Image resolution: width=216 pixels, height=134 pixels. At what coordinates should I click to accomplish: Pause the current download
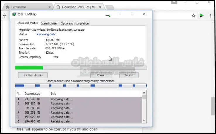pos(101,75)
